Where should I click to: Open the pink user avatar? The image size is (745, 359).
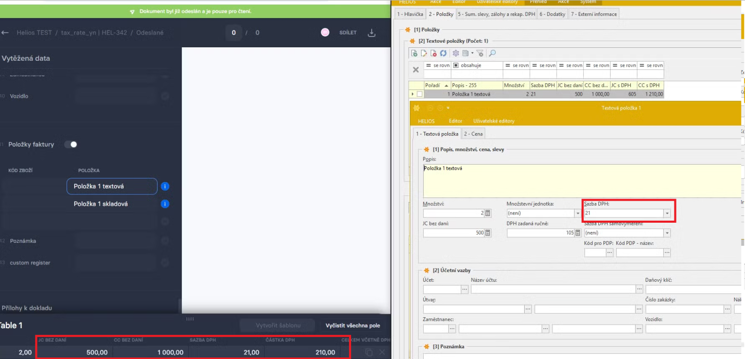[x=325, y=32]
